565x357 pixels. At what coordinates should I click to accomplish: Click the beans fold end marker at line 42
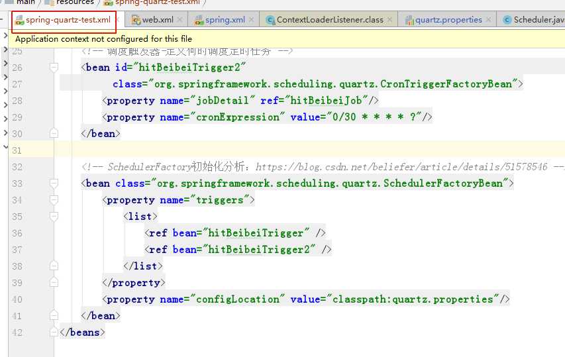pos(54,332)
